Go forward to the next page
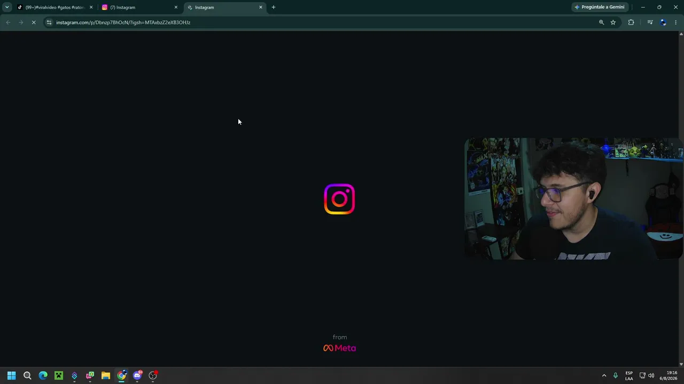684x384 pixels. 21,22
